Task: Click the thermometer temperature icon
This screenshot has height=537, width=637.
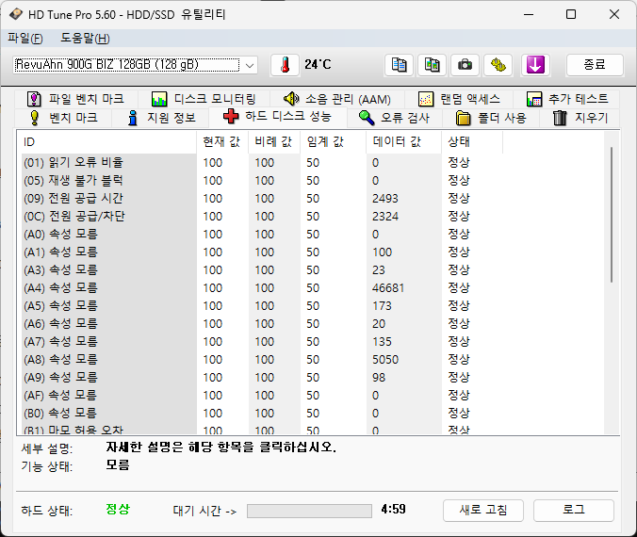Action: [285, 65]
